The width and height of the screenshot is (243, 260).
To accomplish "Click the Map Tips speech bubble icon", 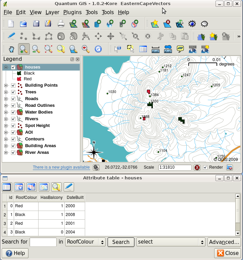I will coord(180,49).
